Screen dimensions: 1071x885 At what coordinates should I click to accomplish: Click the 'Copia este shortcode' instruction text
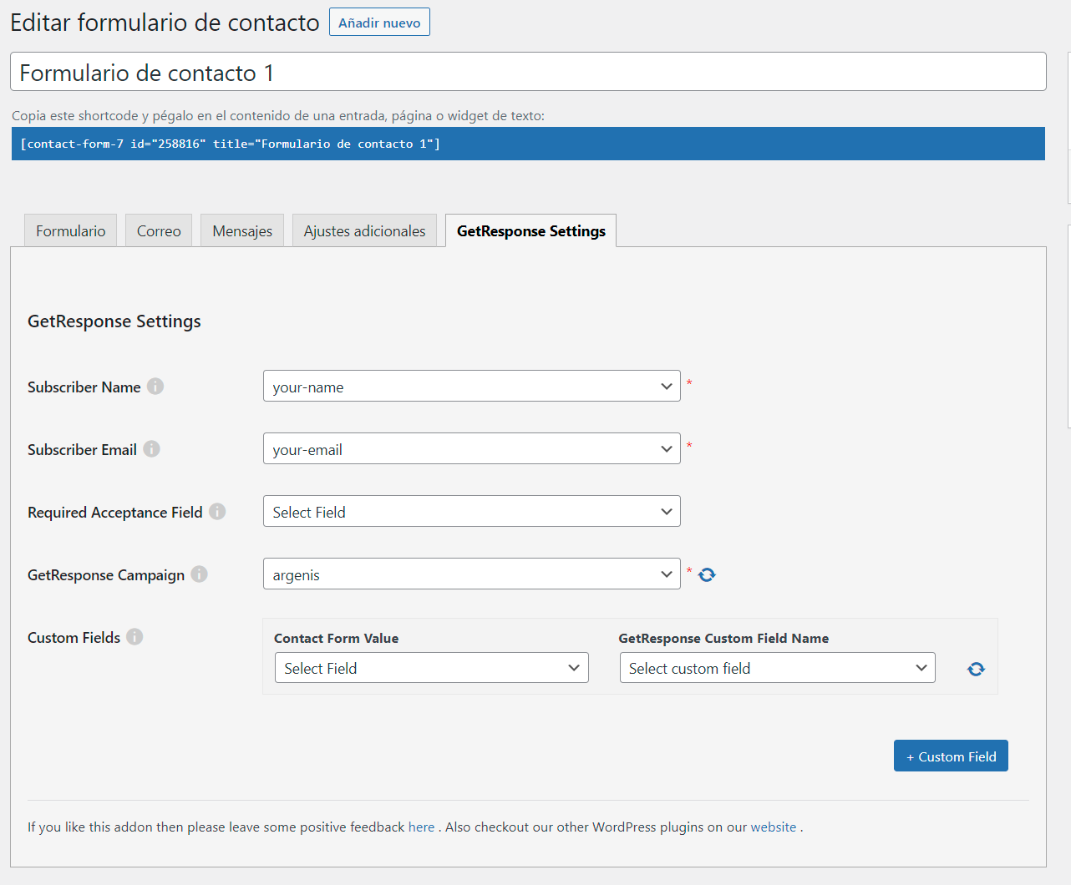point(278,115)
